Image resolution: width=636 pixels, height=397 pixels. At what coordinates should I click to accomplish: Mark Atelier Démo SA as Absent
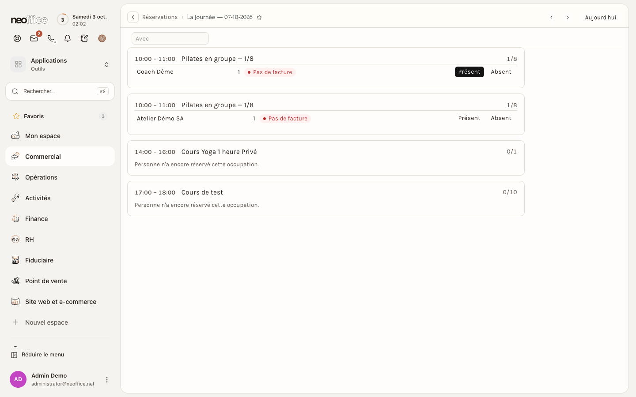[x=501, y=118]
